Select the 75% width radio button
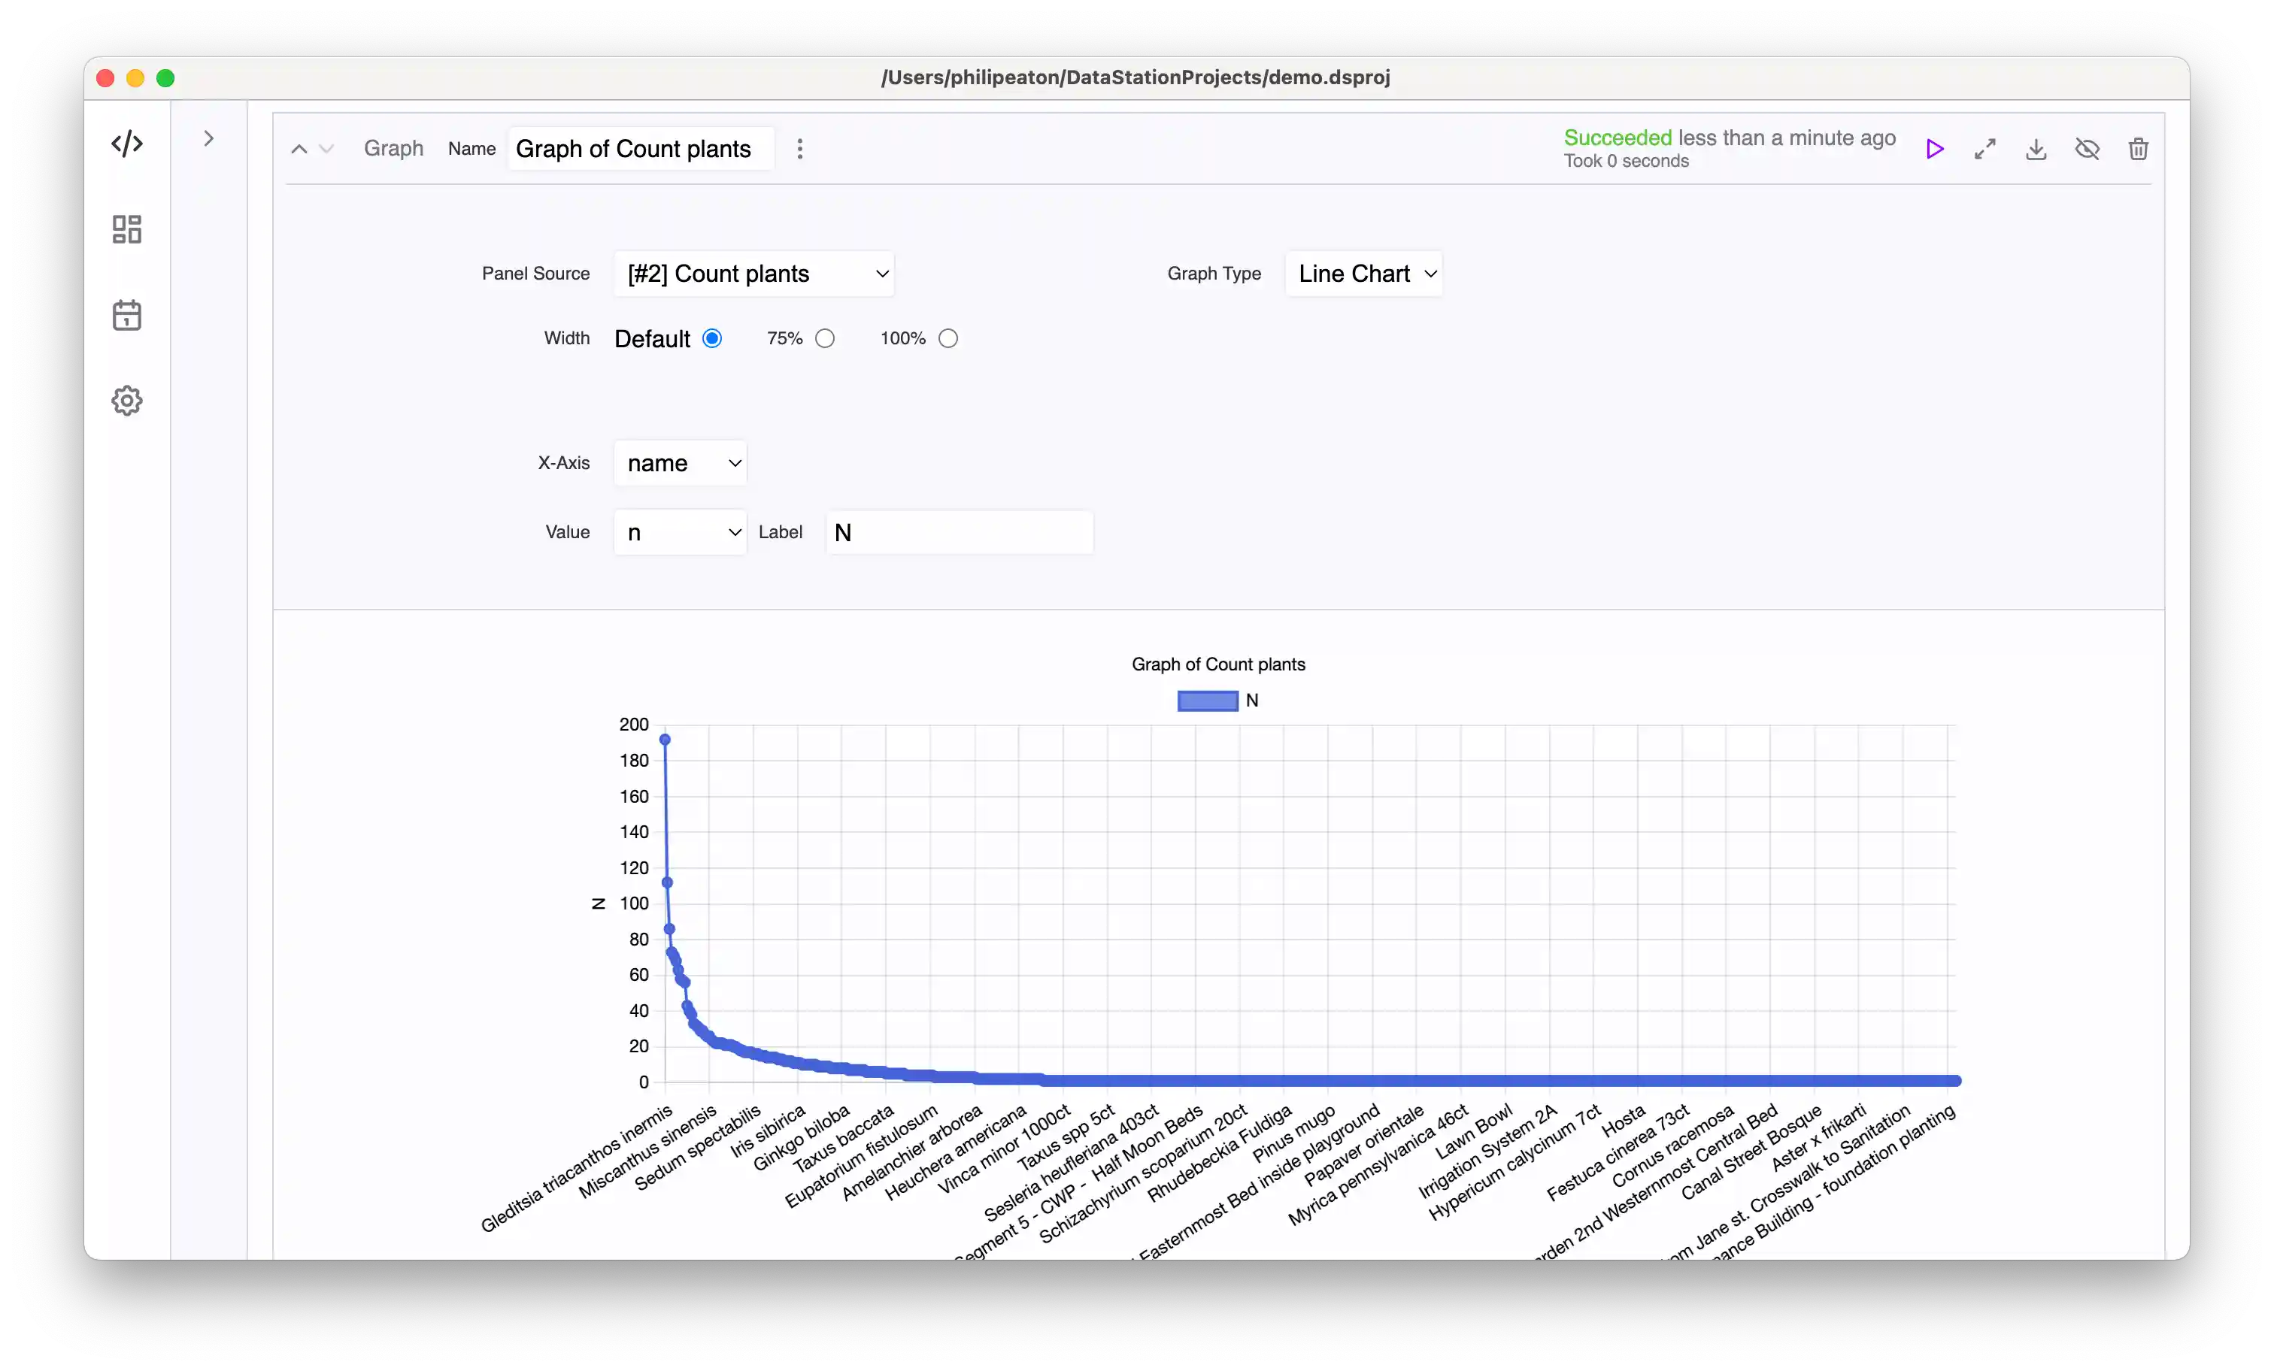Image resolution: width=2274 pixels, height=1371 pixels. tap(824, 337)
